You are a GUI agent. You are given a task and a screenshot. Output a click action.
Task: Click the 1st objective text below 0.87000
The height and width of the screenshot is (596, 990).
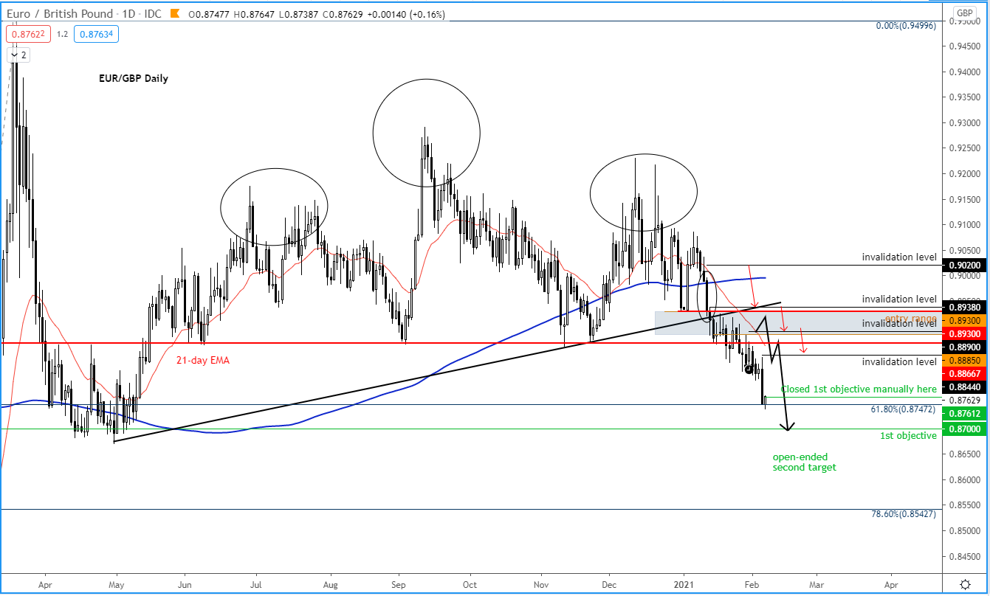point(908,435)
